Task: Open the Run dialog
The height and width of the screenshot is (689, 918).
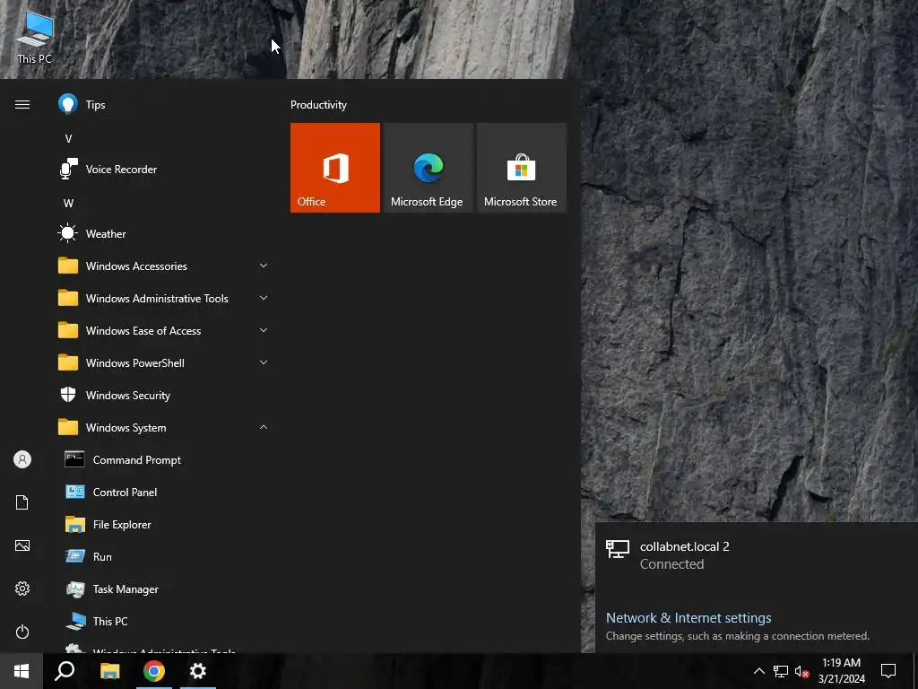Action: coord(164,556)
